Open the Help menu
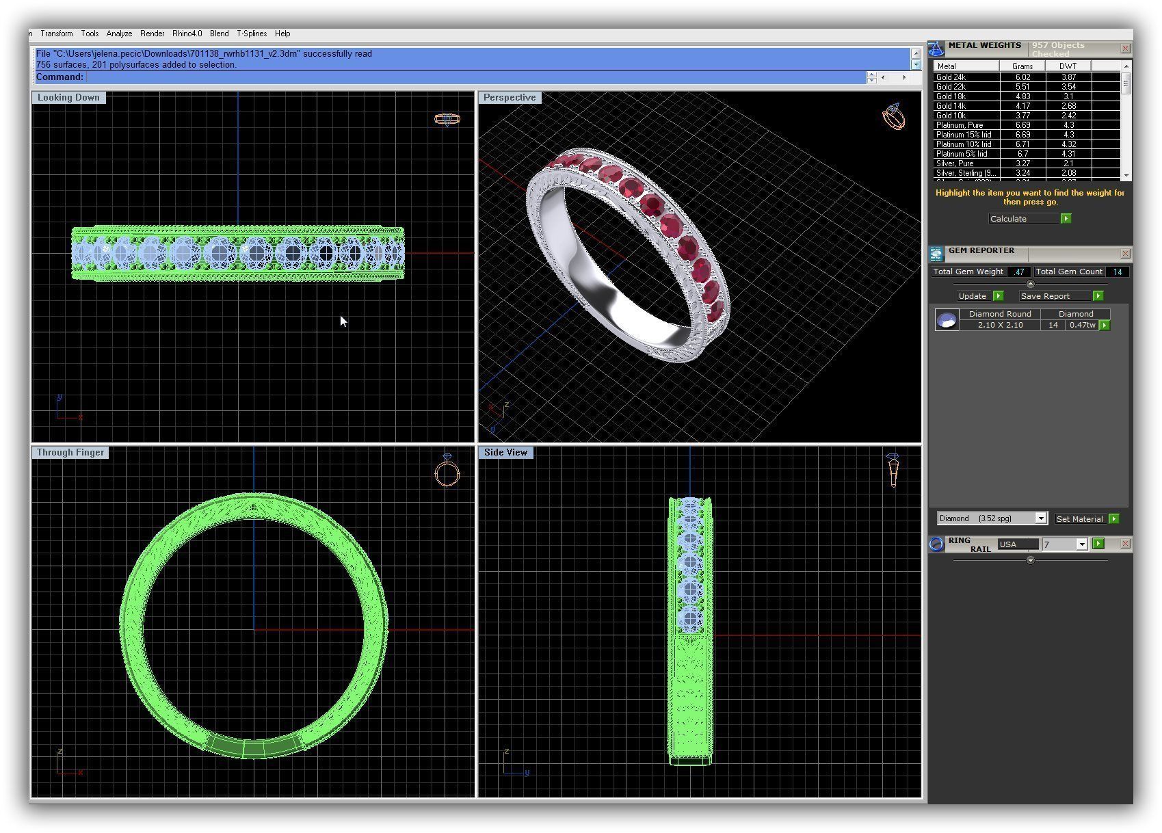Viewport: 1162px width, 833px height. 282,34
